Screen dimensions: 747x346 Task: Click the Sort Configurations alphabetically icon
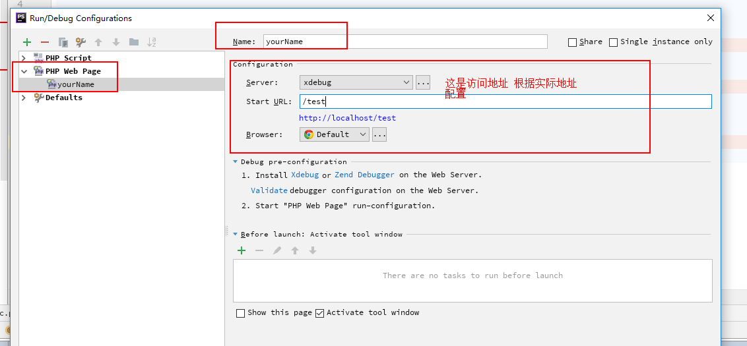point(152,42)
